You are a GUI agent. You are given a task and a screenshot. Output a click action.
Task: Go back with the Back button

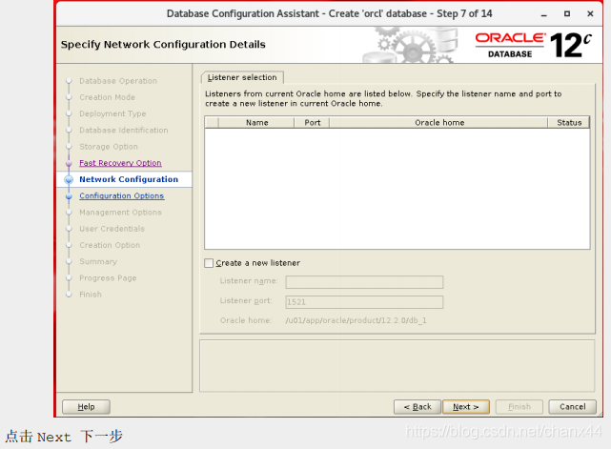(x=418, y=407)
